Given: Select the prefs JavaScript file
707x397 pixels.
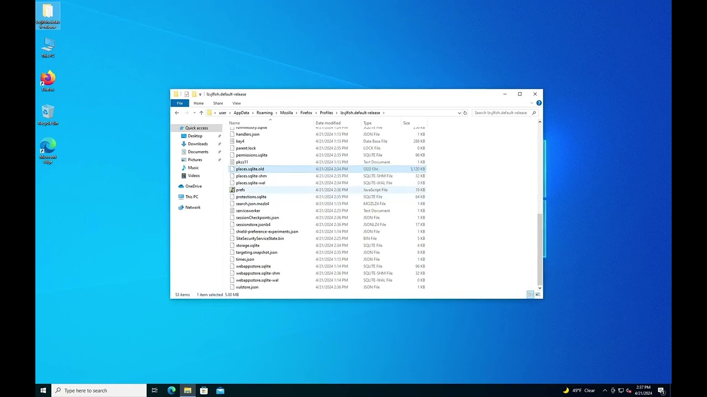Looking at the screenshot, I should point(327,190).
